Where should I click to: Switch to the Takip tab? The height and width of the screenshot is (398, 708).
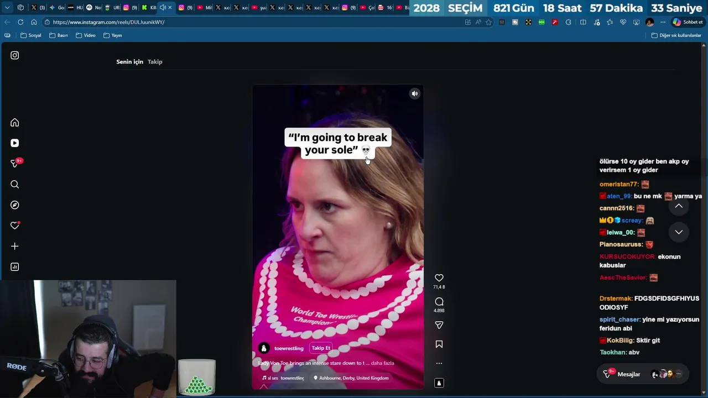[x=155, y=62]
